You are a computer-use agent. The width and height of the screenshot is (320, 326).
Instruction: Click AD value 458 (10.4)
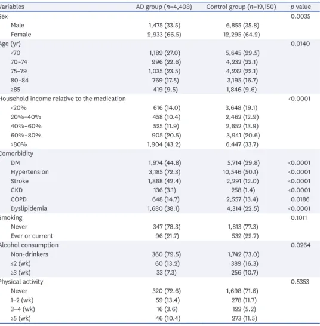point(167,117)
